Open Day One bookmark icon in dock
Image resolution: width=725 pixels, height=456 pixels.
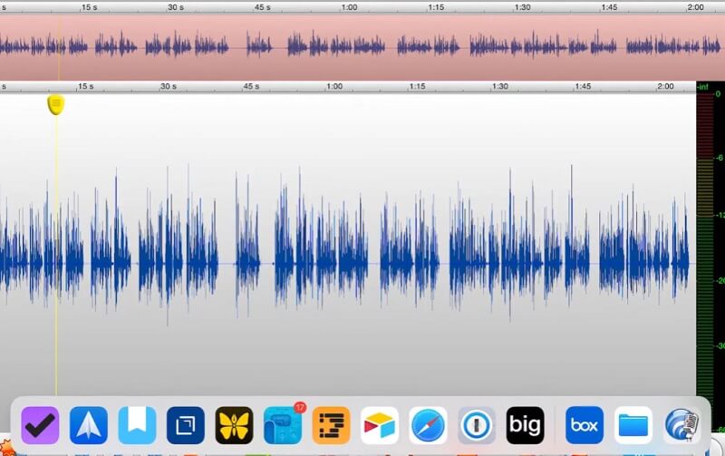click(138, 425)
